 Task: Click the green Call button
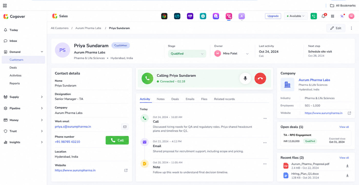(x=117, y=140)
